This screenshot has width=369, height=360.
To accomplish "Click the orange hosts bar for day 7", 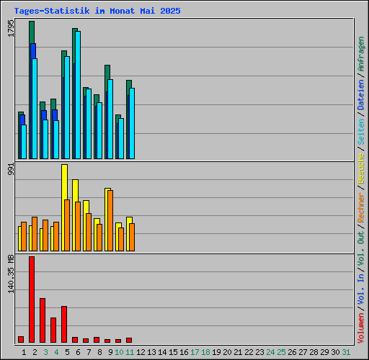I will point(89,232).
